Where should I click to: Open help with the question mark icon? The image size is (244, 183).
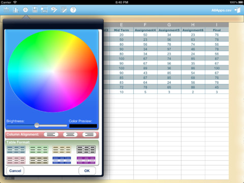pos(73,10)
